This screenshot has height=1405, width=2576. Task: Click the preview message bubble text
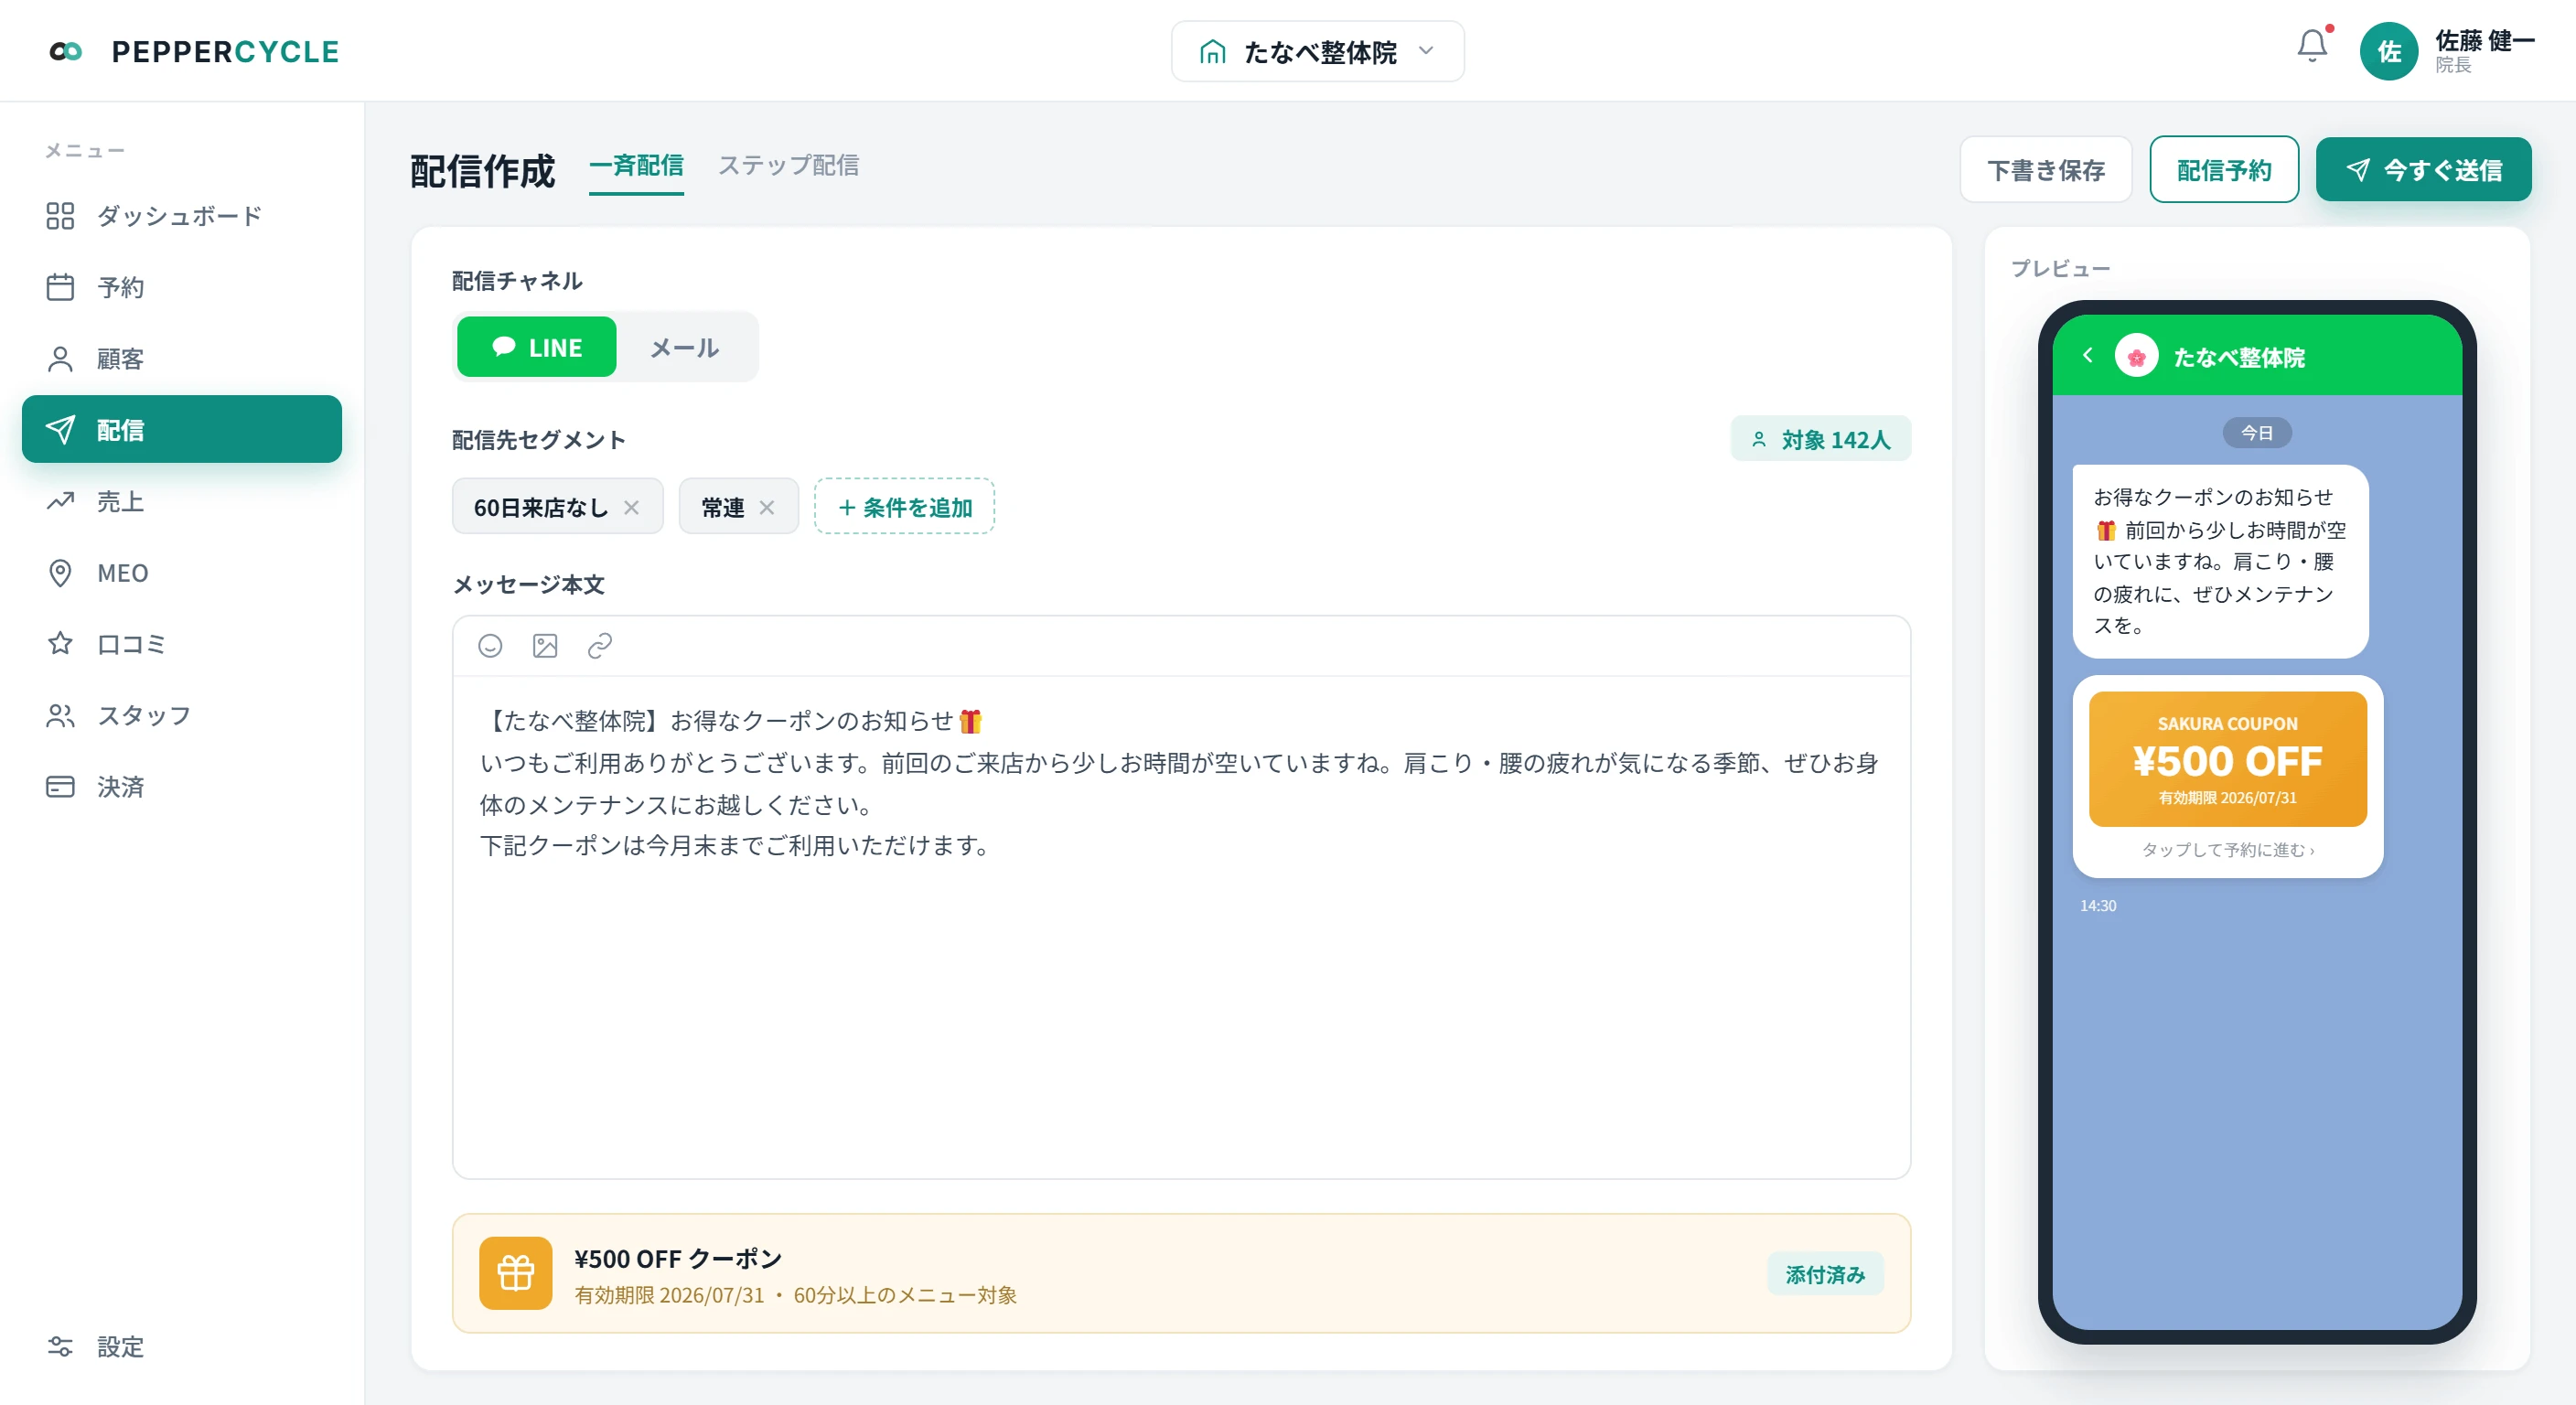click(2220, 561)
